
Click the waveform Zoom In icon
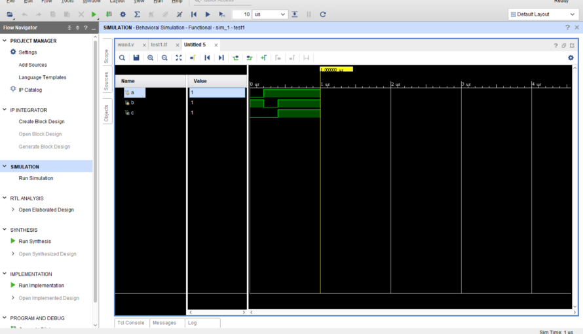click(x=150, y=58)
